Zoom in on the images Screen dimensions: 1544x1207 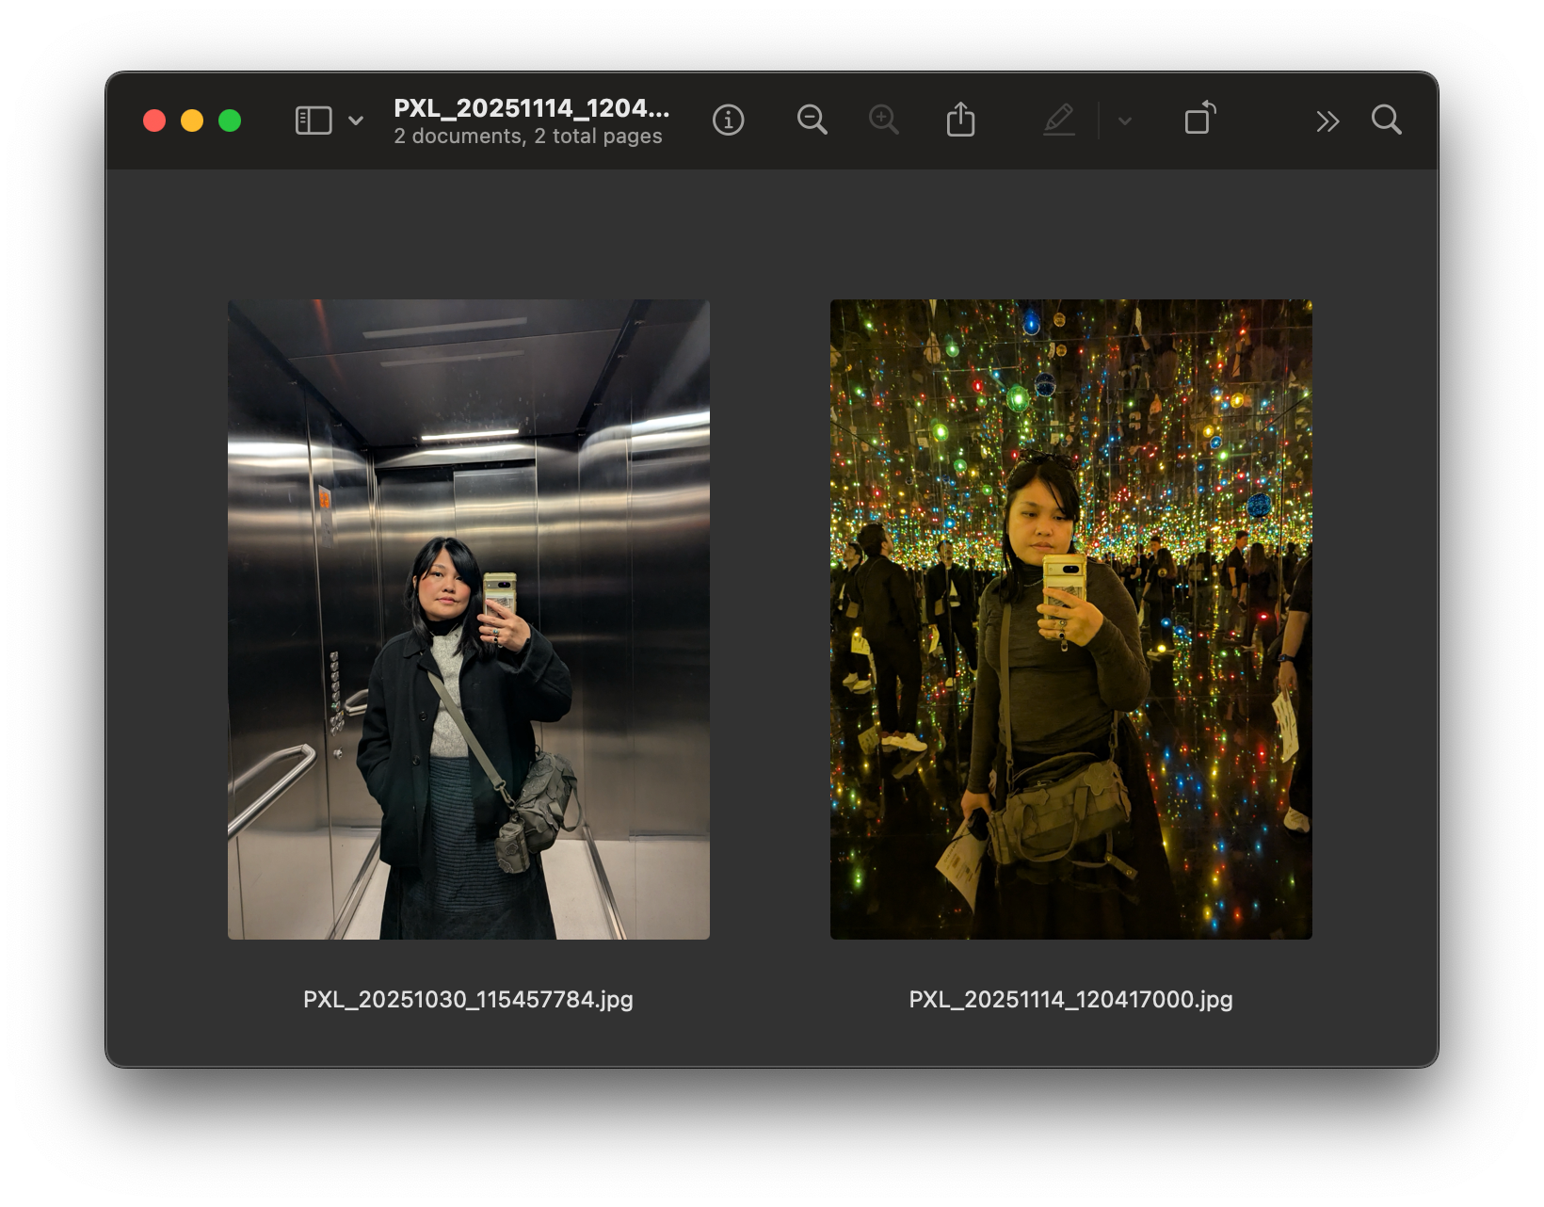tap(883, 121)
